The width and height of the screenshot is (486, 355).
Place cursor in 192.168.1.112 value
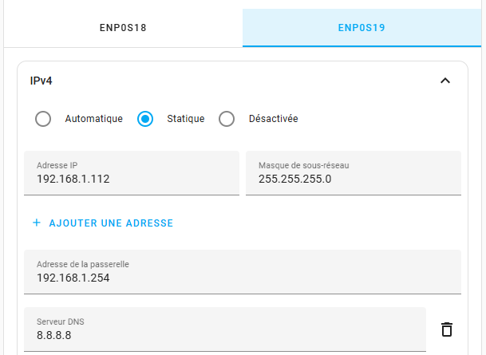click(x=73, y=179)
